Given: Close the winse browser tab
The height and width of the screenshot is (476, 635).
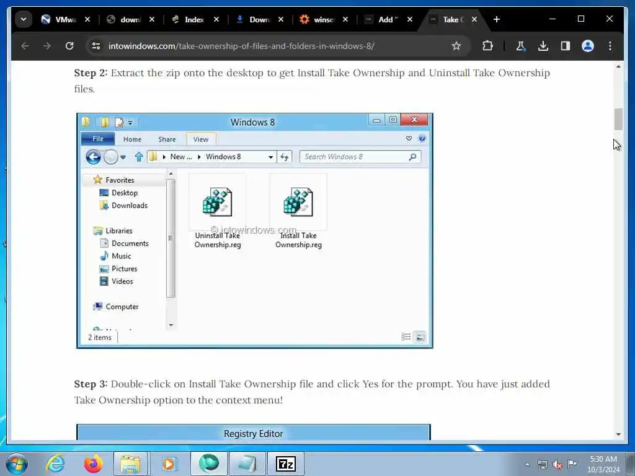Looking at the screenshot, I should (x=345, y=19).
